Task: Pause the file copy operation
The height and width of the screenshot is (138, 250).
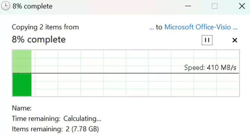Action: coord(207,40)
